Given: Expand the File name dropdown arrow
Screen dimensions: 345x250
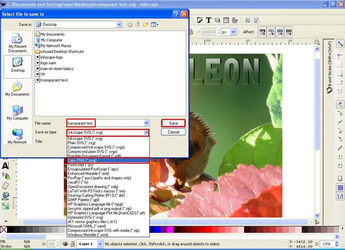Looking at the screenshot, I should tap(147, 123).
